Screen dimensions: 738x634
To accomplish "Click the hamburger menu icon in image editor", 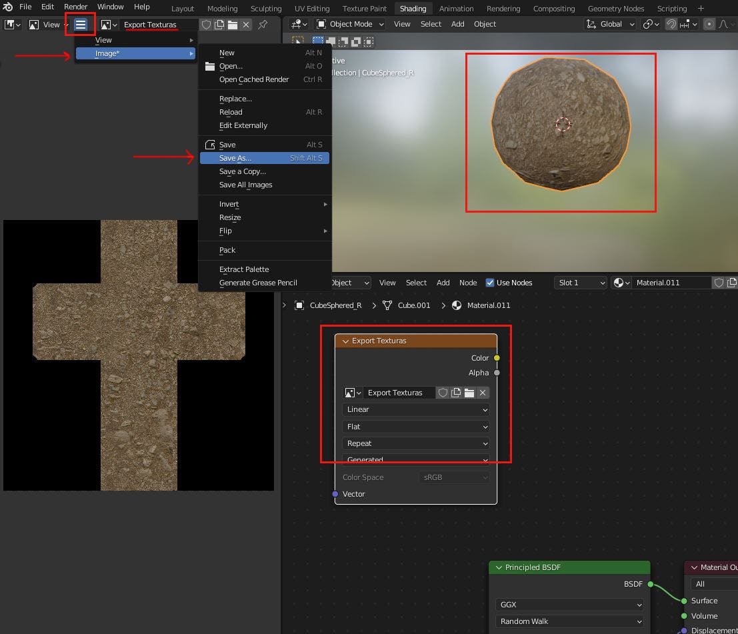I will tap(80, 25).
